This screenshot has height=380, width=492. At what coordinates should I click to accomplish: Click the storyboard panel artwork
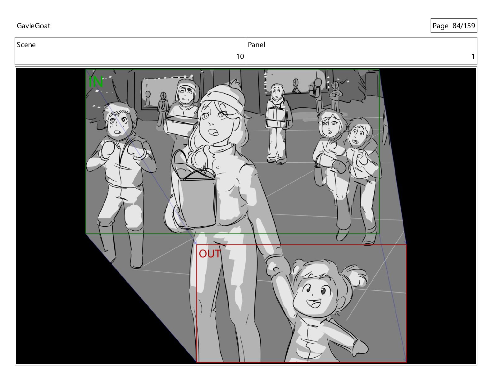[x=246, y=215]
